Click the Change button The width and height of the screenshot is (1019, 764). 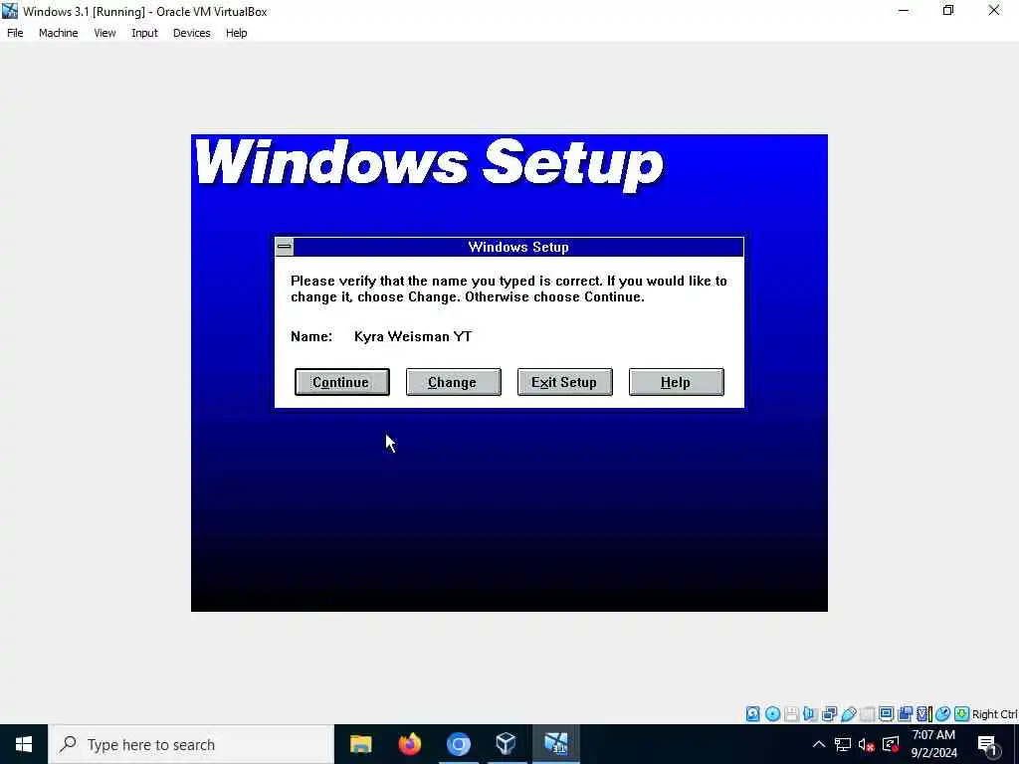pyautogui.click(x=453, y=382)
